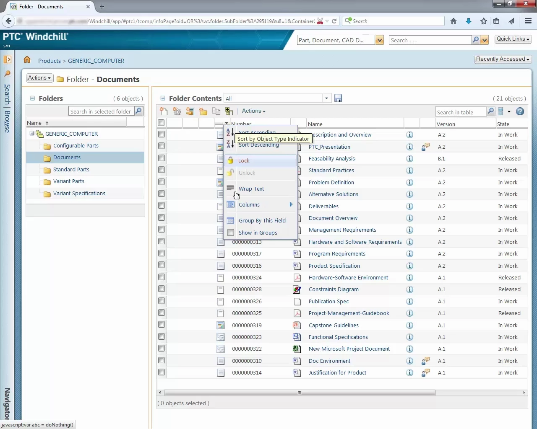Open the Folder Contents Actions menu
The height and width of the screenshot is (429, 537).
click(253, 111)
